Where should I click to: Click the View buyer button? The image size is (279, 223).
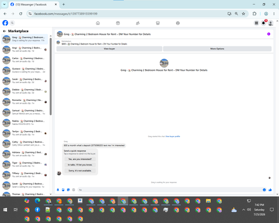109,49
